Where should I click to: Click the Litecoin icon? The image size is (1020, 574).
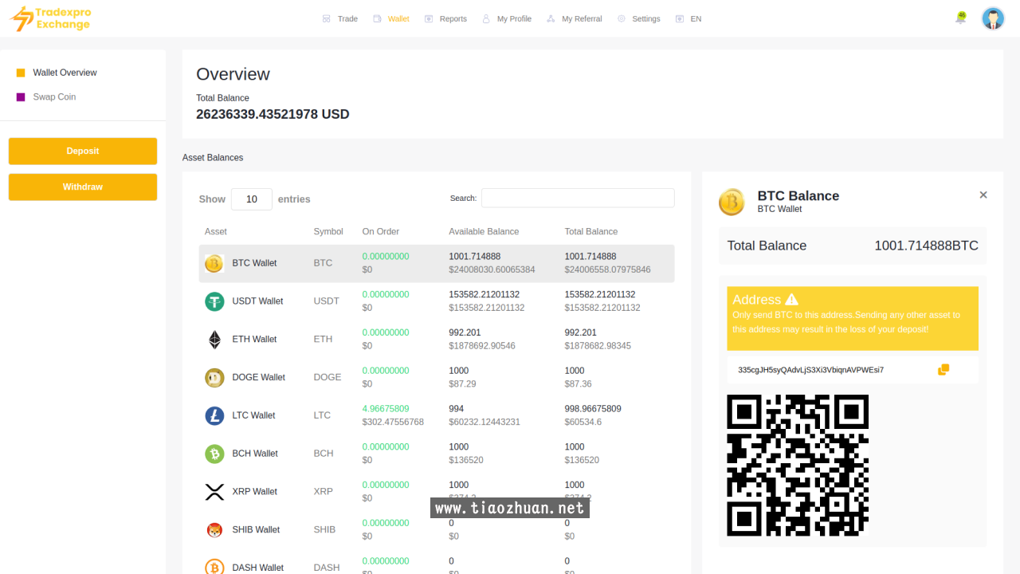(214, 415)
